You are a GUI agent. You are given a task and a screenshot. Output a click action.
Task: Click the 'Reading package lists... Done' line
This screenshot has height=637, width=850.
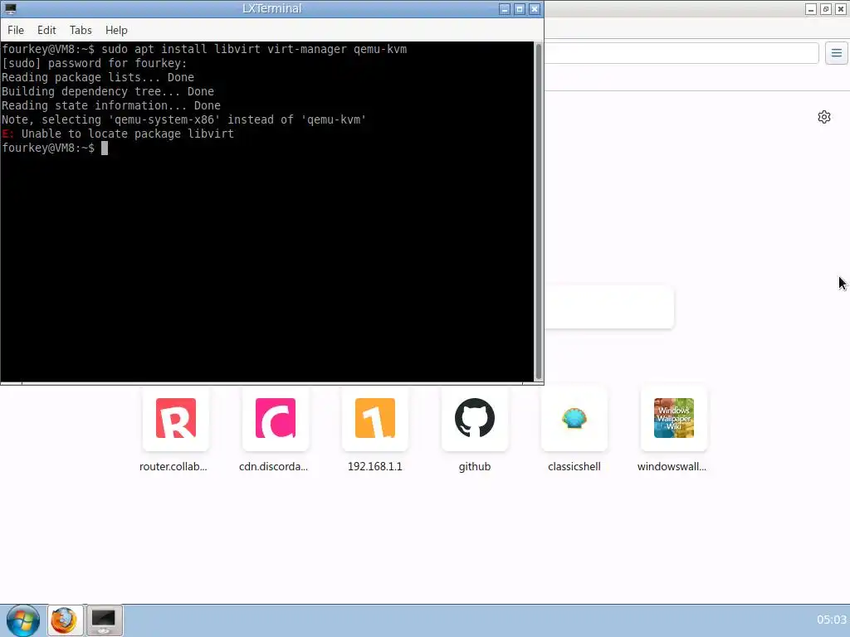(98, 77)
